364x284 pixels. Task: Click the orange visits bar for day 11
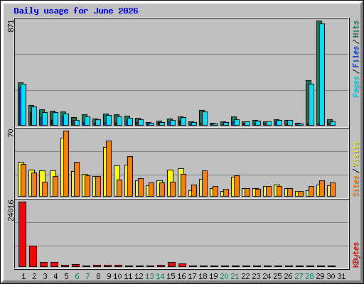pyautogui.click(x=130, y=176)
